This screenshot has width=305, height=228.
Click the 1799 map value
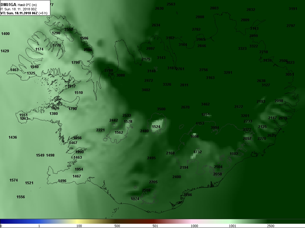tap(75, 62)
